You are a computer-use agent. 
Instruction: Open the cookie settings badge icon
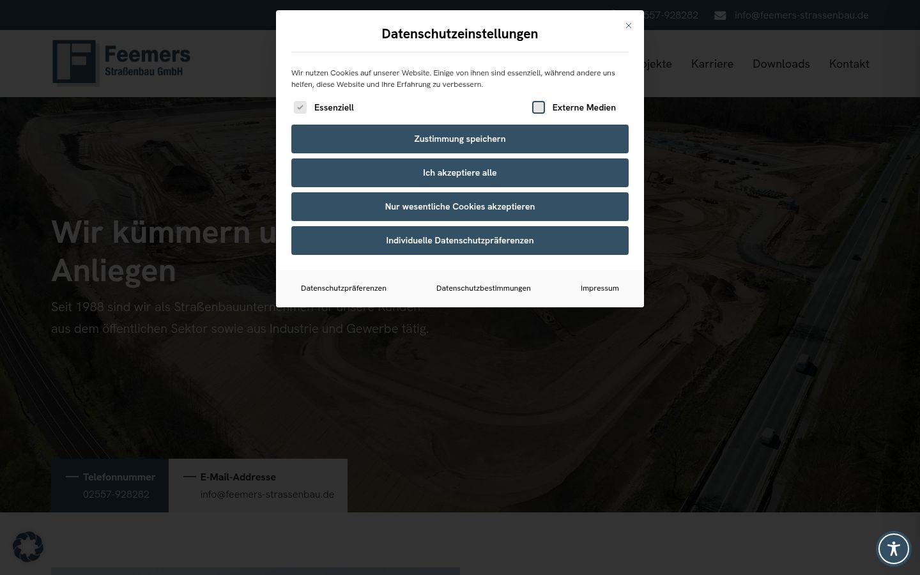(x=28, y=547)
